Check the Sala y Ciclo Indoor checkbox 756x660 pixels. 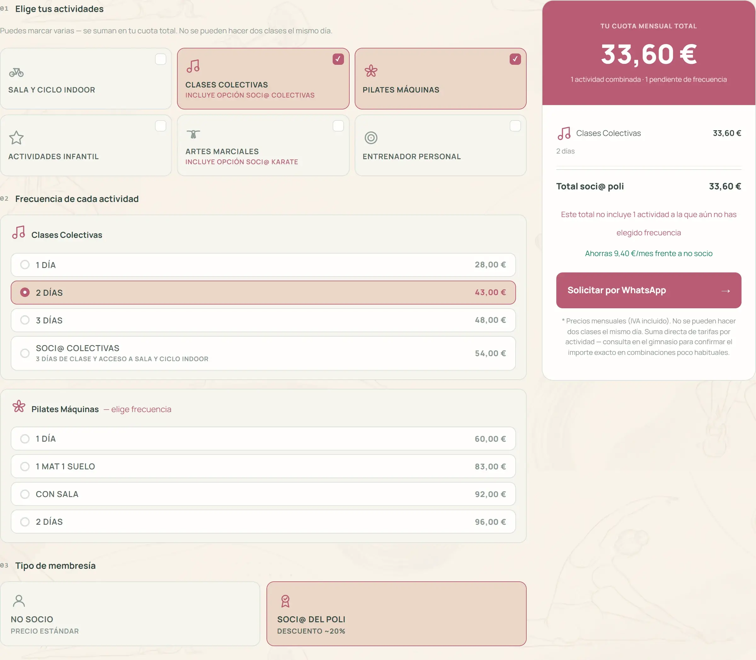pyautogui.click(x=160, y=59)
